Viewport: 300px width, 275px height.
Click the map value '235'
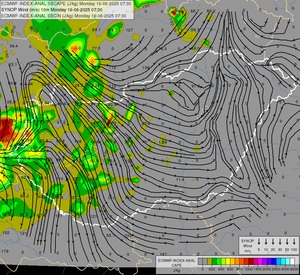(x=128, y=236)
